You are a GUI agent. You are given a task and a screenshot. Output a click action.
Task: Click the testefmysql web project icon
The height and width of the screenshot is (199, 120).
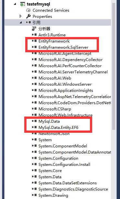(22, 4)
